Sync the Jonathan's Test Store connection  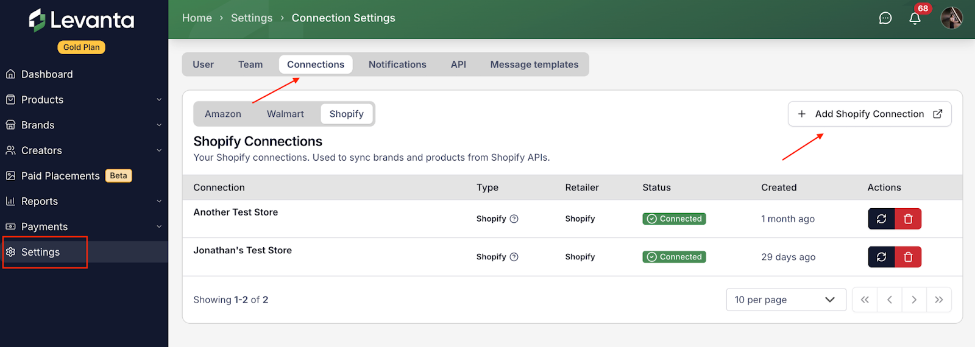point(881,257)
